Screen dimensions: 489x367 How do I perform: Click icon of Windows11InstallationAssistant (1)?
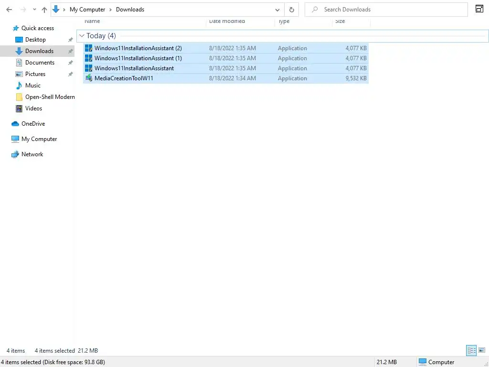click(x=88, y=58)
